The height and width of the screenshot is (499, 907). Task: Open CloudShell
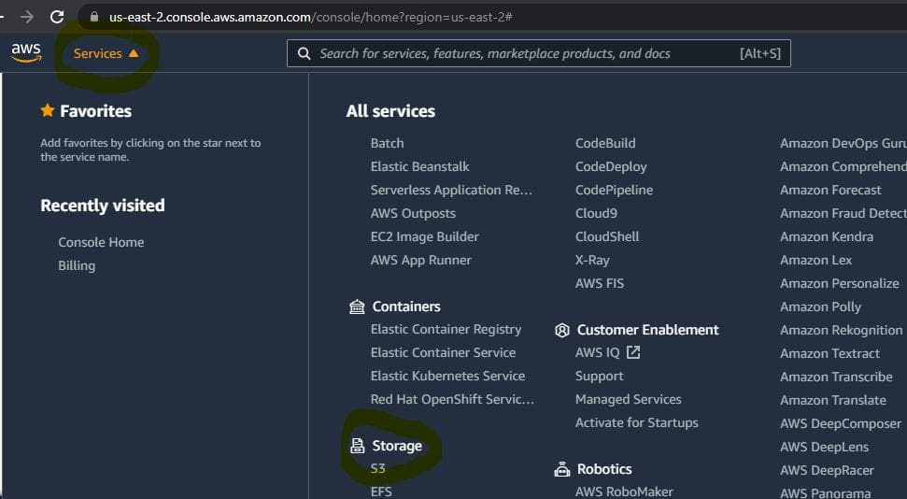607,236
